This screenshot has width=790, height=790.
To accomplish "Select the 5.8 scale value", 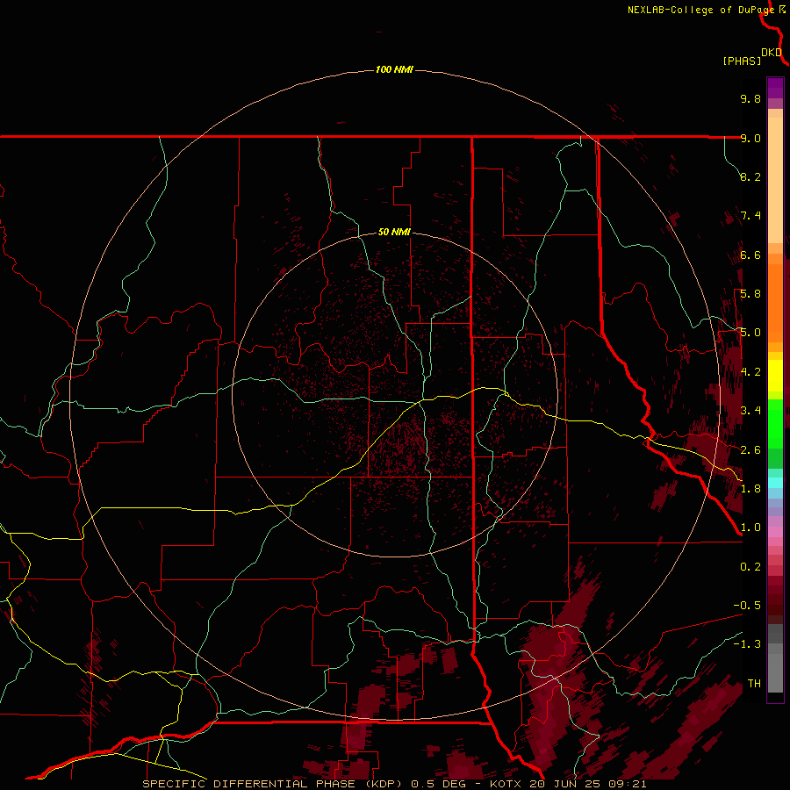I will [x=750, y=294].
